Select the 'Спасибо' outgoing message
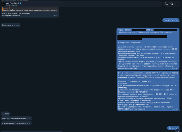 point(171,20)
